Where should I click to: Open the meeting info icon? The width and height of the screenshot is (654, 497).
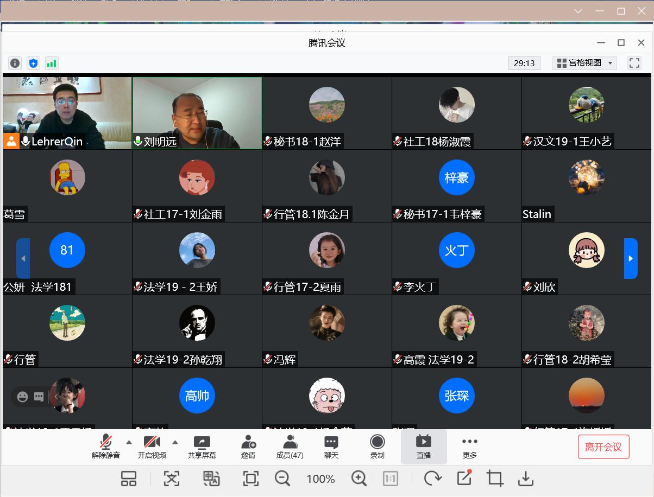15,63
